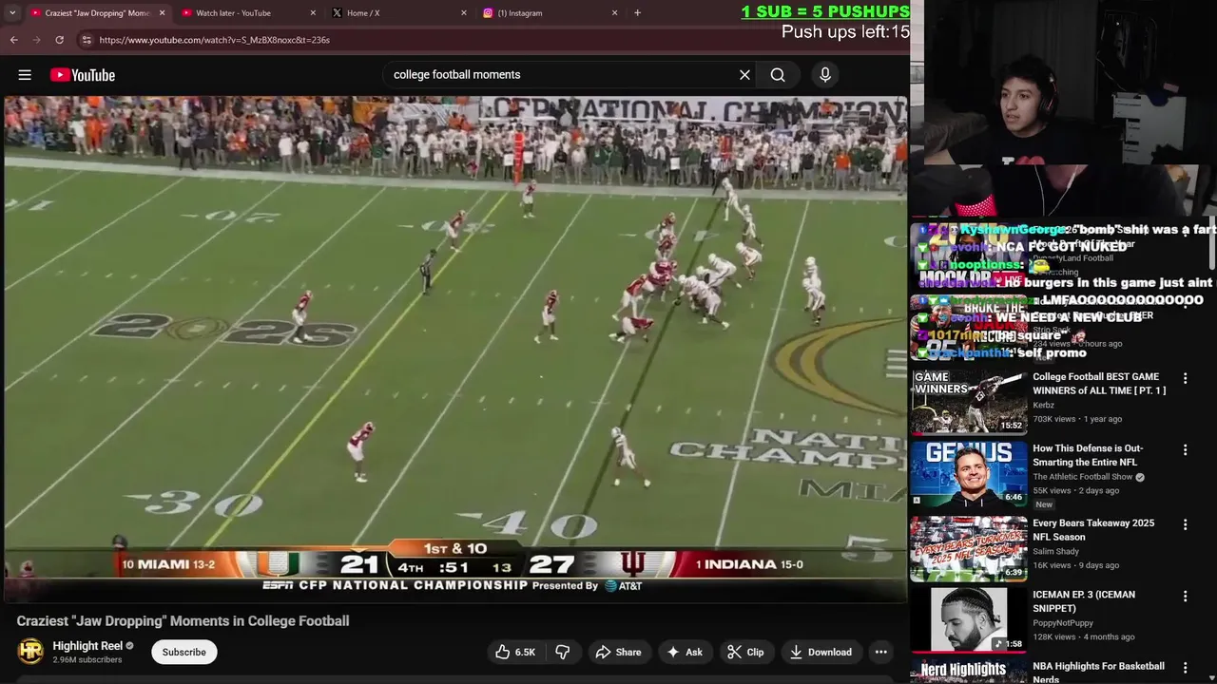Click the video player to pause

click(x=454, y=349)
